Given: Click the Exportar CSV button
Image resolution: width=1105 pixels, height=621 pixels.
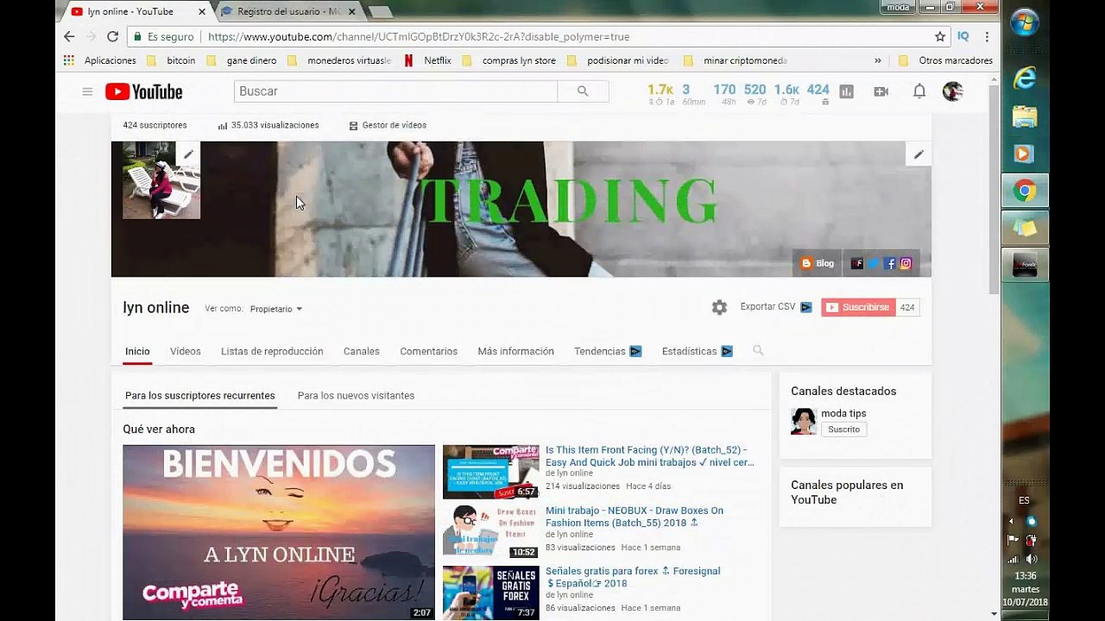Looking at the screenshot, I should tap(776, 307).
